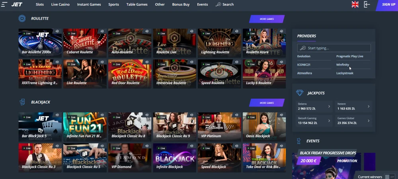398x179 pixels.
Task: Expand the Belatra jackpot arrow
Action: click(329, 107)
